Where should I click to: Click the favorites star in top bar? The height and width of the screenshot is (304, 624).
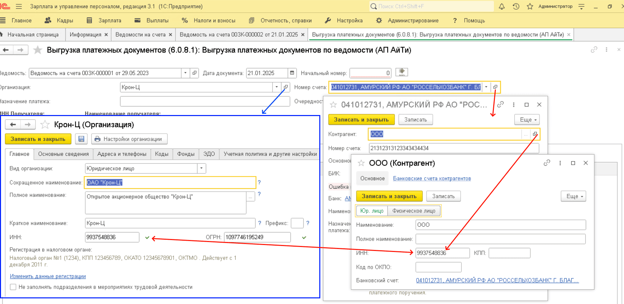coord(530,6)
